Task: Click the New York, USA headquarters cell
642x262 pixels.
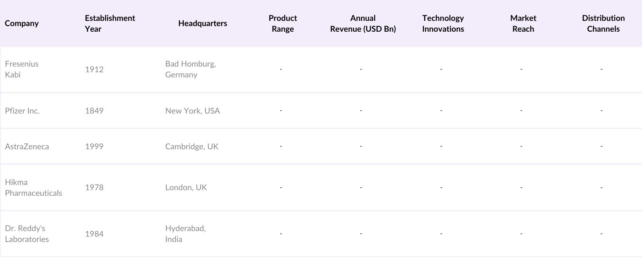Action: [x=193, y=111]
